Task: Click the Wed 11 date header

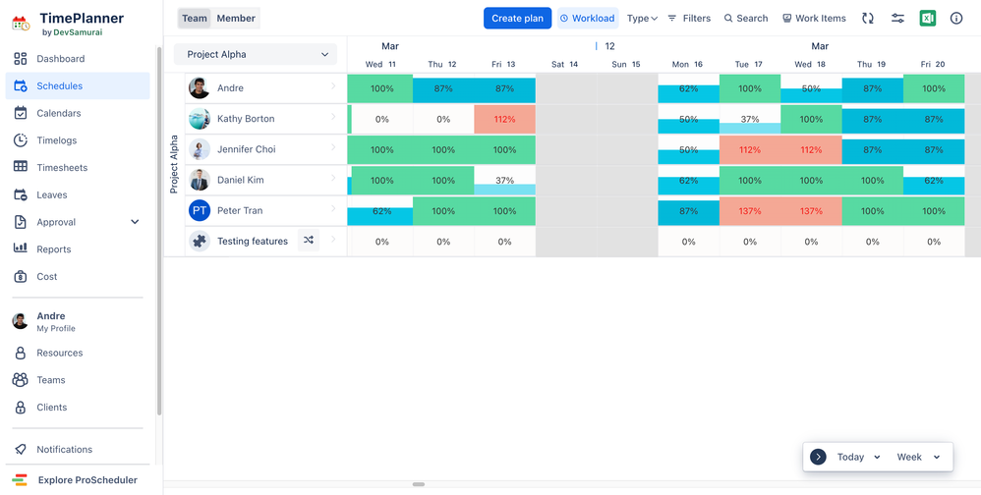Action: point(380,65)
